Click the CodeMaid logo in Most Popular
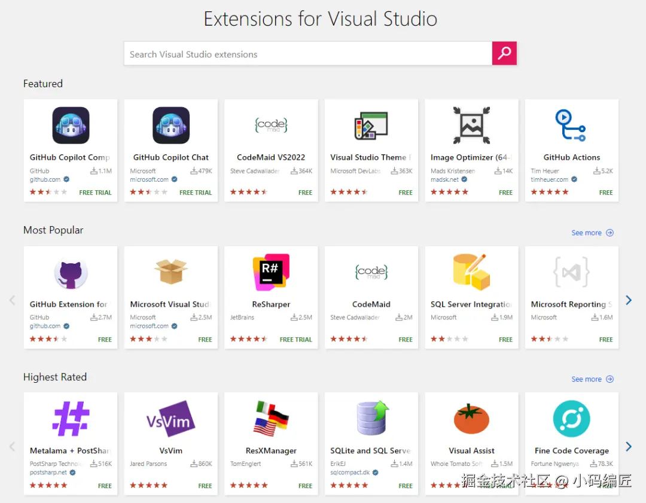This screenshot has height=503, width=646. point(371,272)
